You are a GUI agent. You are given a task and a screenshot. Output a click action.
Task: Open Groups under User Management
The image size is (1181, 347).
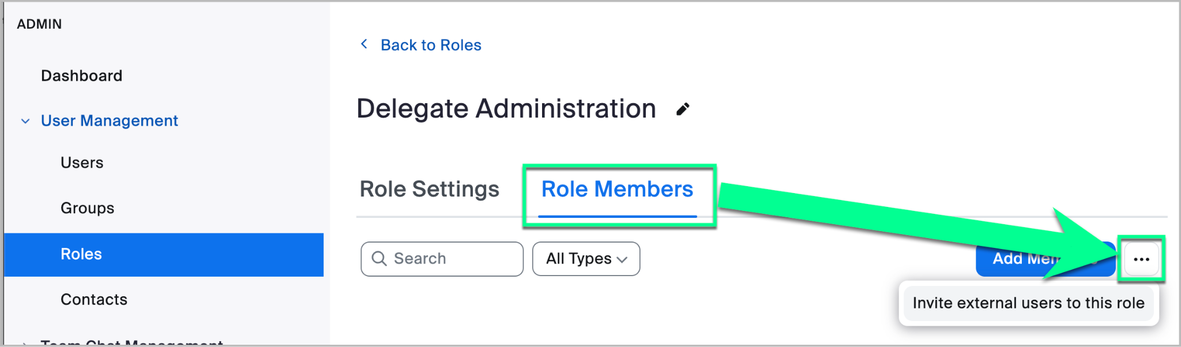point(87,208)
